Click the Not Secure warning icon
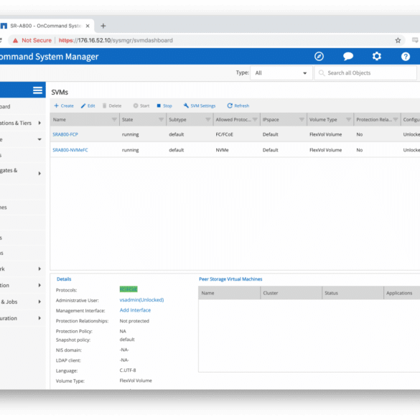The width and height of the screenshot is (420, 420). pyautogui.click(x=16, y=40)
